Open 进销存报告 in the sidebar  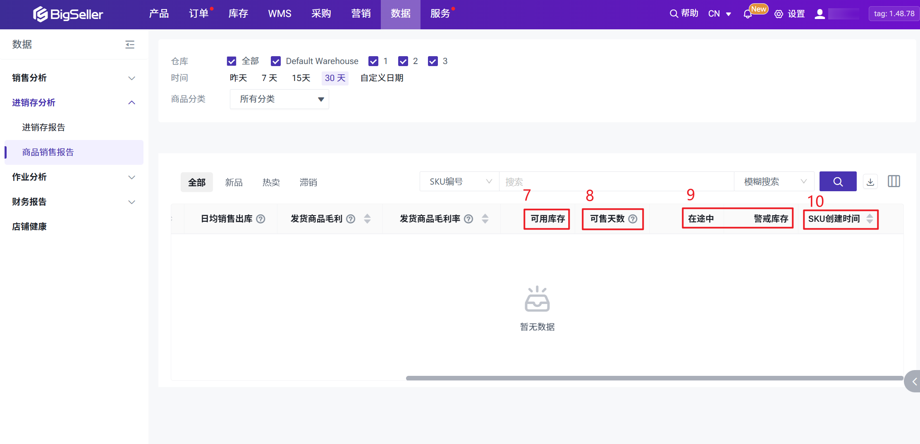pyautogui.click(x=43, y=128)
